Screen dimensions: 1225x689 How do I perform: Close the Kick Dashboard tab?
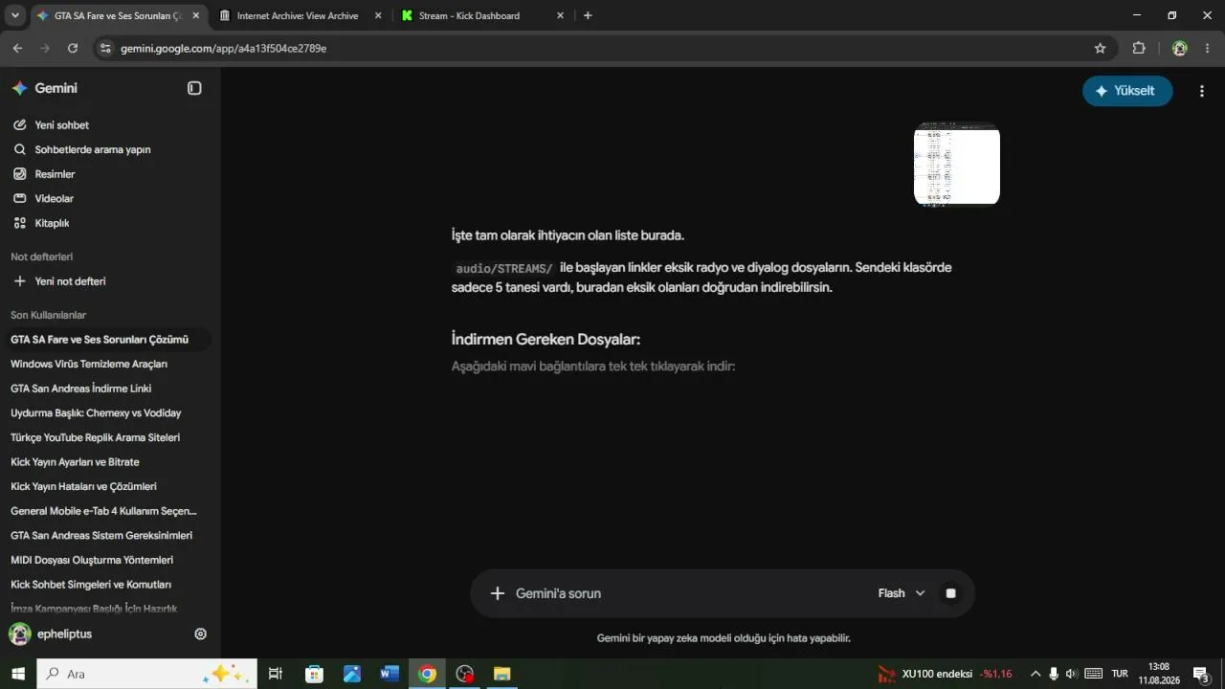(560, 15)
